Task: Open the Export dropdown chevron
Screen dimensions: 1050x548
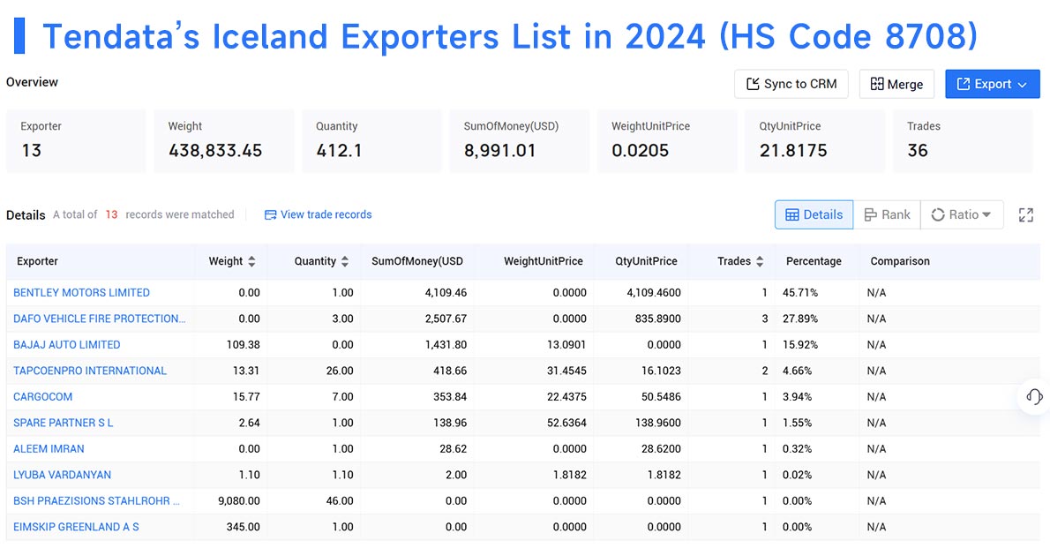Action: (x=1021, y=84)
